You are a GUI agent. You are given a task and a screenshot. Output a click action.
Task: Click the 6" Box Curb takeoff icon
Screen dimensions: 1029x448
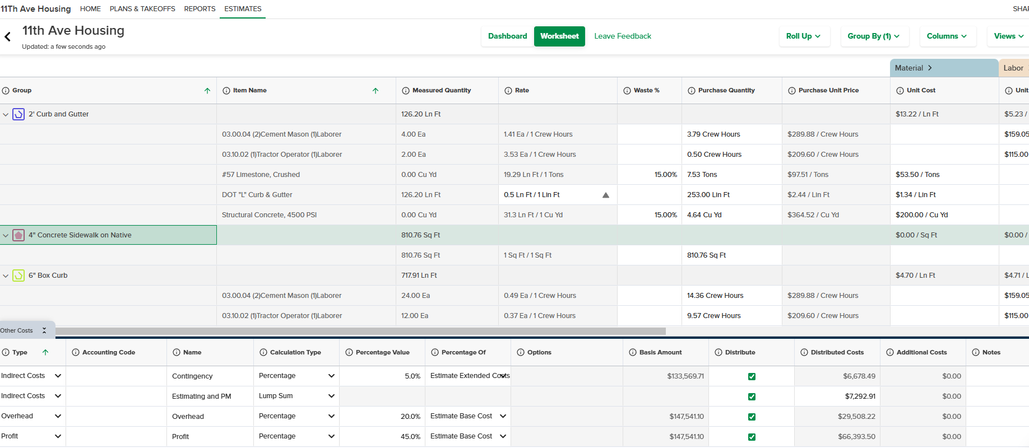click(x=18, y=276)
